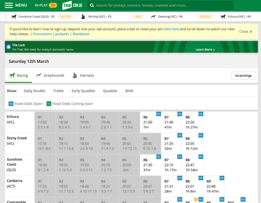Click the Fixed Odds Open legend icon
Screen dimensions: 261x203
coord(11,104)
